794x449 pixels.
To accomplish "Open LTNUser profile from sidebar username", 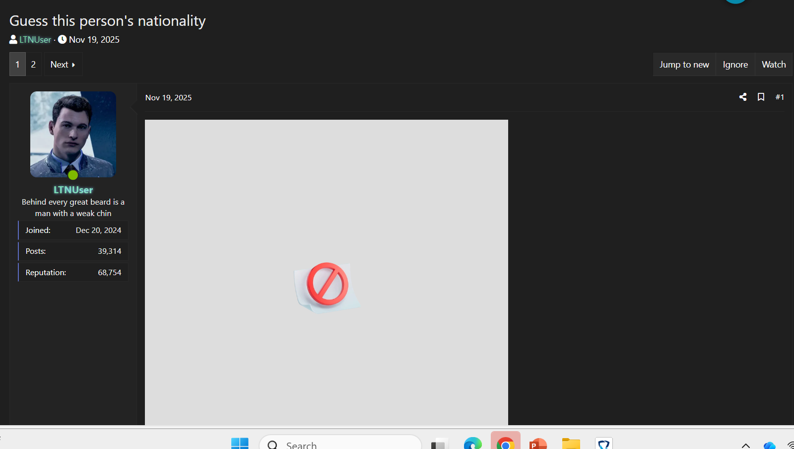I will (73, 190).
